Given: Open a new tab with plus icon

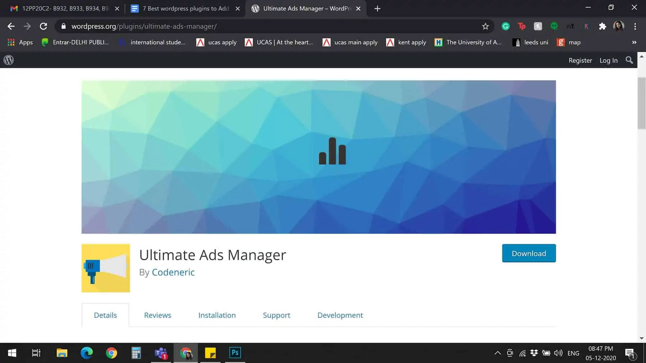Looking at the screenshot, I should tap(377, 9).
